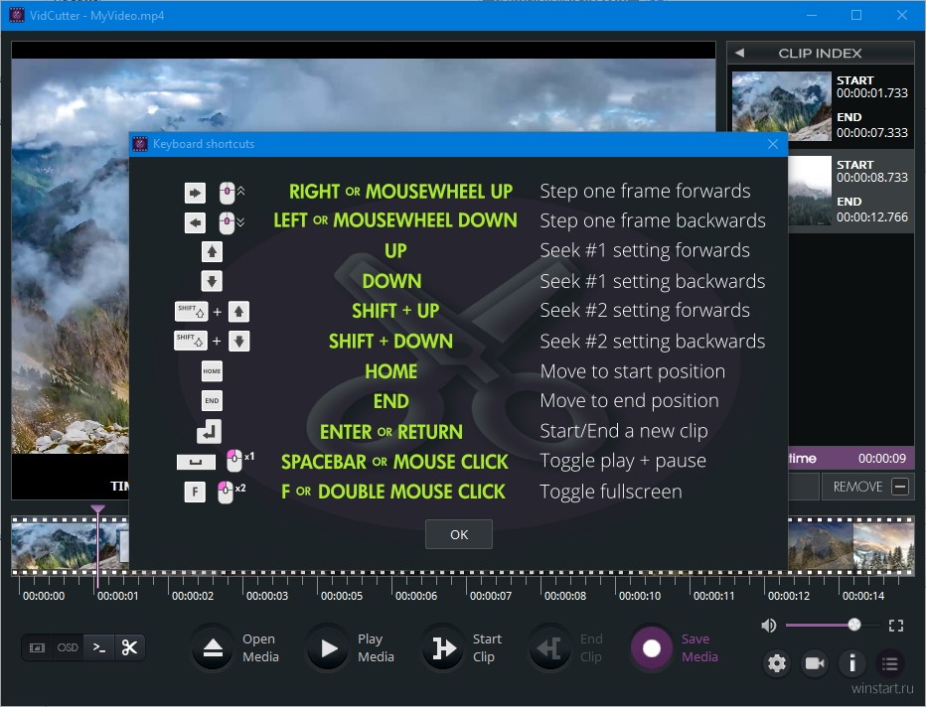Click the VidCutter app icon in title bar
The image size is (926, 707).
[x=17, y=15]
